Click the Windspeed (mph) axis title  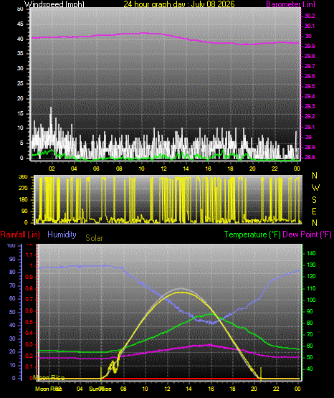54,4
